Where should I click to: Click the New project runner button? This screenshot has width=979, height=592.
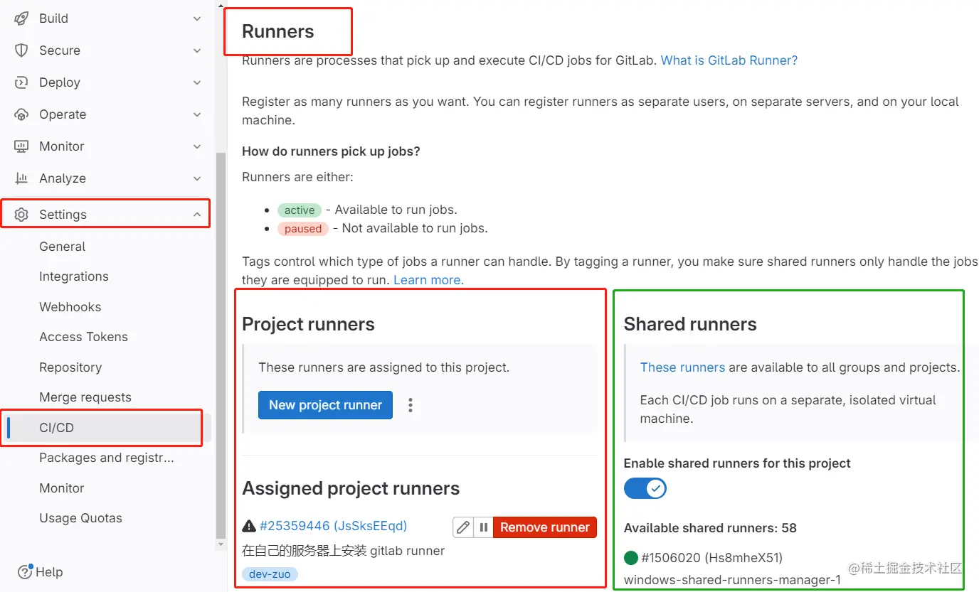point(325,405)
